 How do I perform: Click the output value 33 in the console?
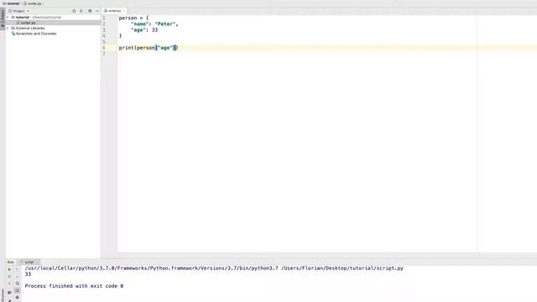[x=28, y=274]
